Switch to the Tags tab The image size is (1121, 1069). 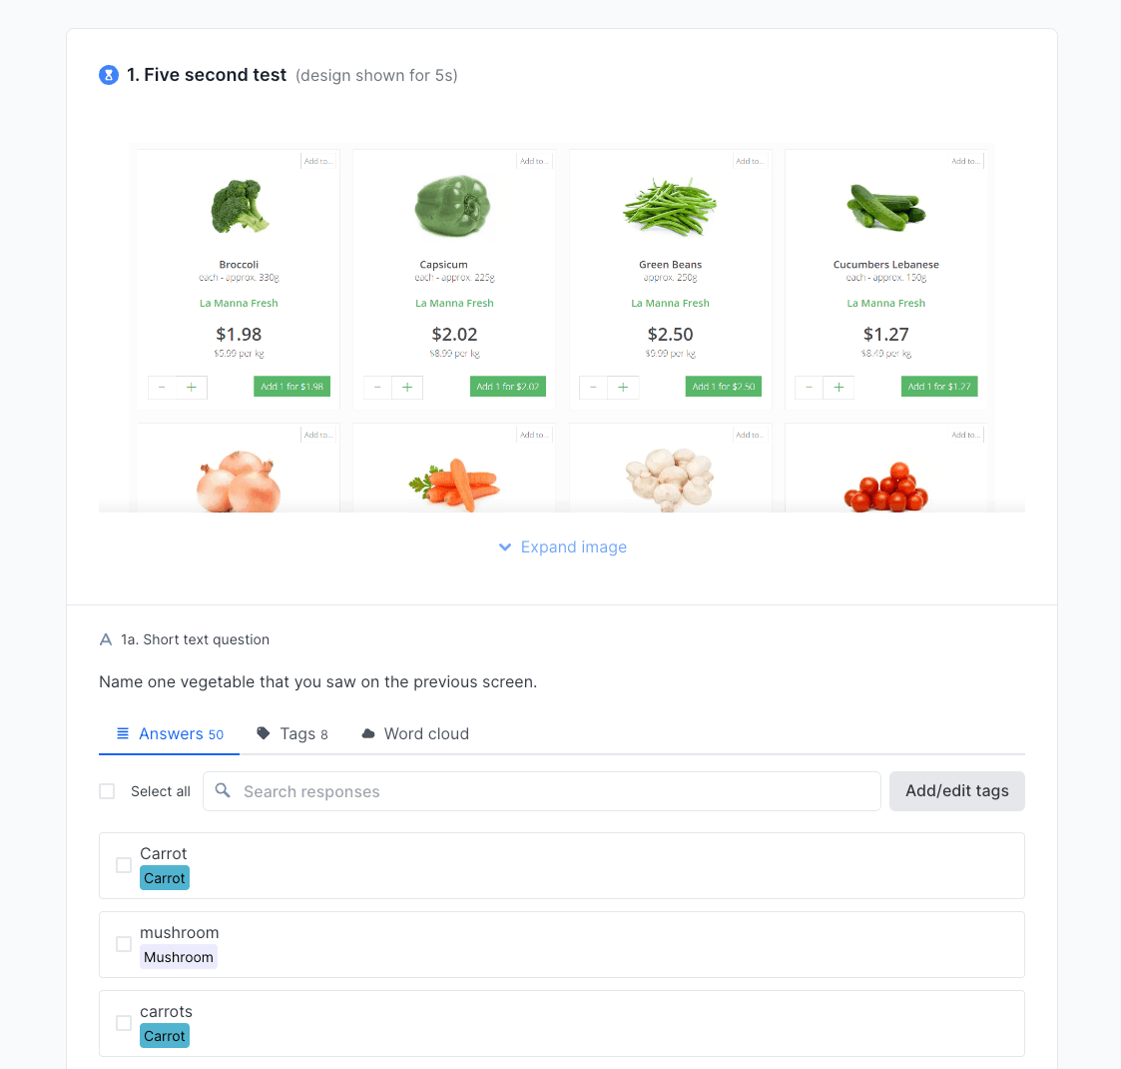292,733
